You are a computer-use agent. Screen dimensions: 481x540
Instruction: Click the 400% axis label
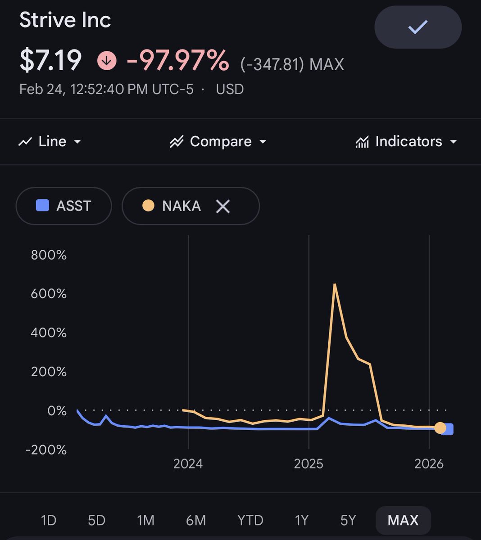(x=49, y=333)
